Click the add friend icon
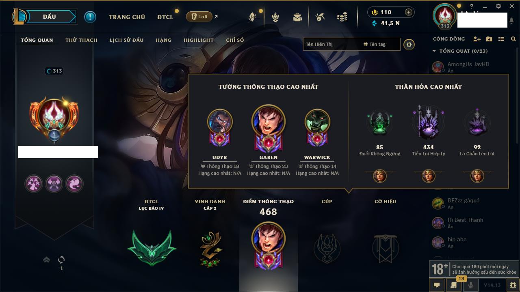The width and height of the screenshot is (520, 292). pos(477,39)
